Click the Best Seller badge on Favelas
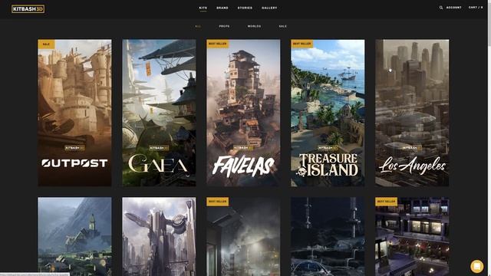The width and height of the screenshot is (491, 276). coord(218,44)
